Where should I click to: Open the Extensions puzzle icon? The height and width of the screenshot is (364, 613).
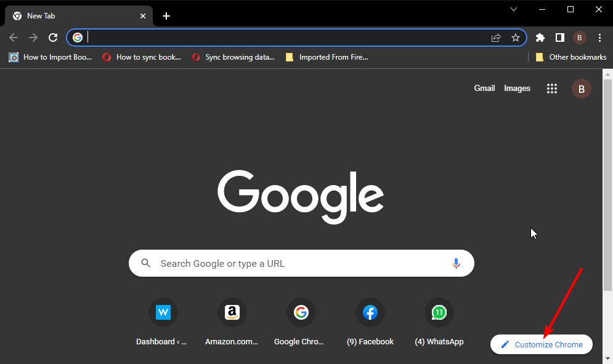pos(540,38)
